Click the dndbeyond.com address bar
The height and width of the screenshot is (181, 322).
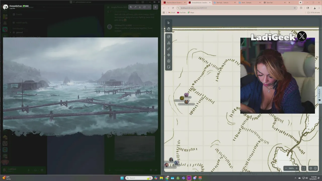tap(236, 8)
